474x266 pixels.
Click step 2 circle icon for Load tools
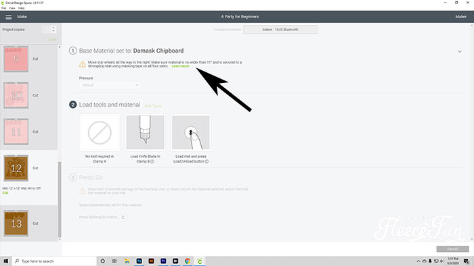tap(73, 105)
